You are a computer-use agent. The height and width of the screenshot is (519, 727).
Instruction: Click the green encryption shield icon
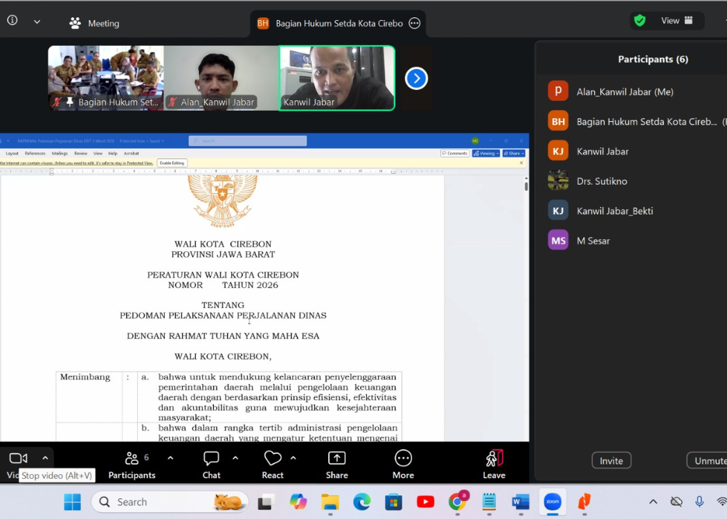640,21
